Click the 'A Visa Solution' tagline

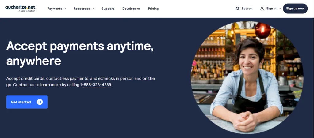tap(27, 11)
